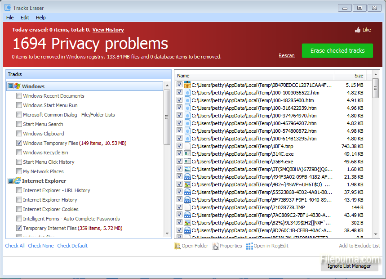This screenshot has height=279, width=386.
Task: Collapse the Windows category group checkbox
Action: pyautogui.click(x=10, y=86)
